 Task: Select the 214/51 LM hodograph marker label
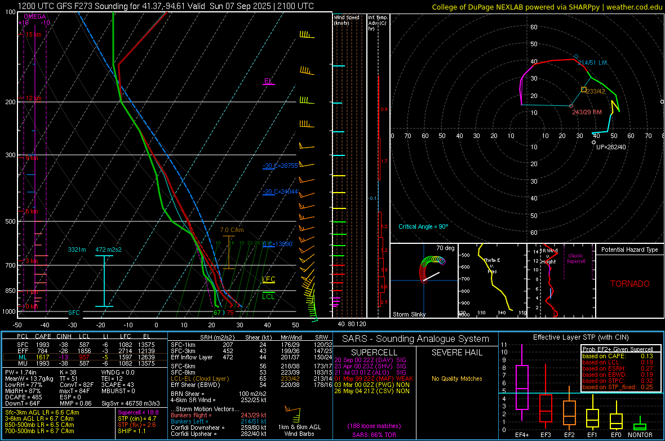[592, 63]
